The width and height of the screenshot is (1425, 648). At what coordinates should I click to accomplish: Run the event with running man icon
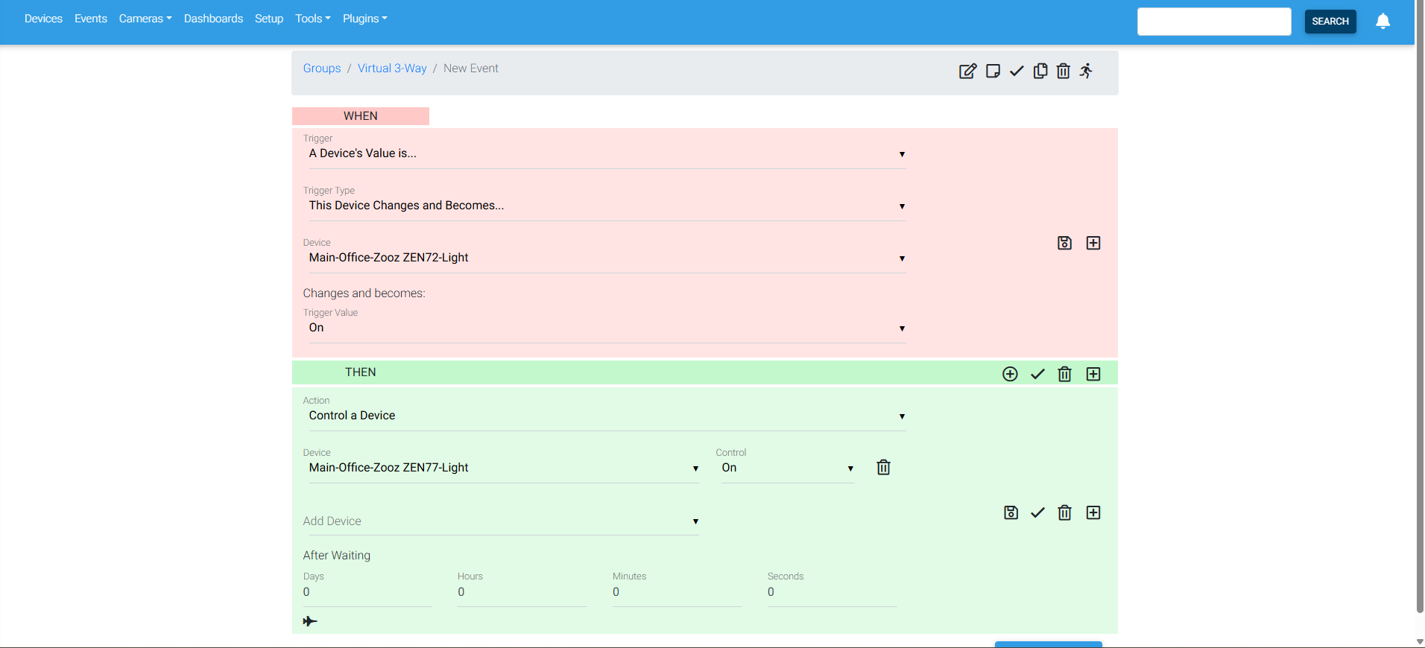point(1087,71)
